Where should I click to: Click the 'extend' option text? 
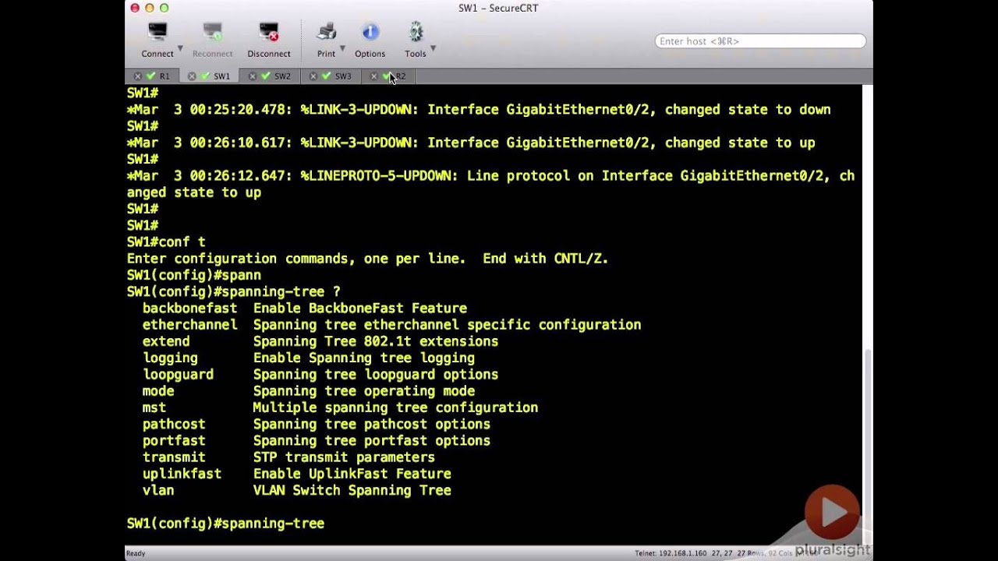[x=166, y=341]
